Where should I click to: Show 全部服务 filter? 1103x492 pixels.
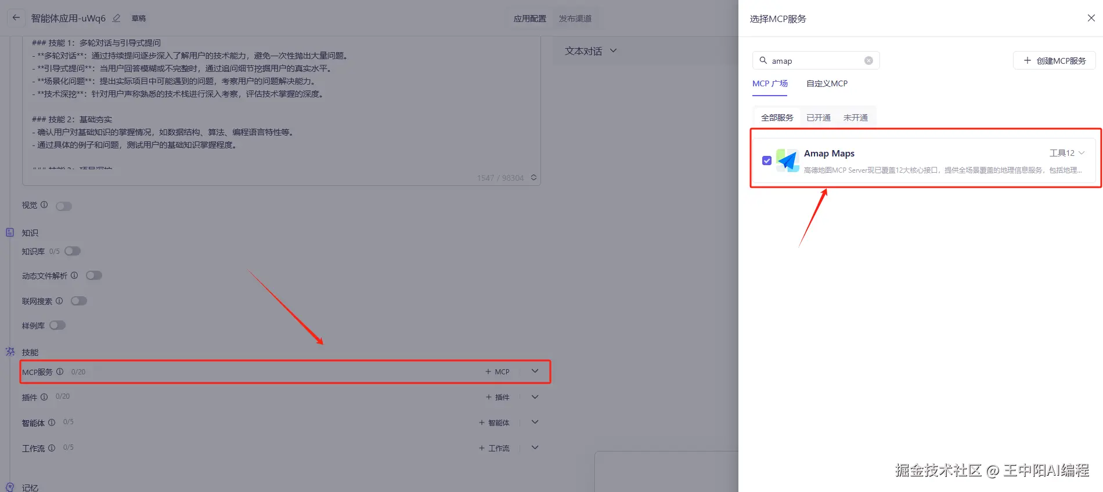point(777,118)
